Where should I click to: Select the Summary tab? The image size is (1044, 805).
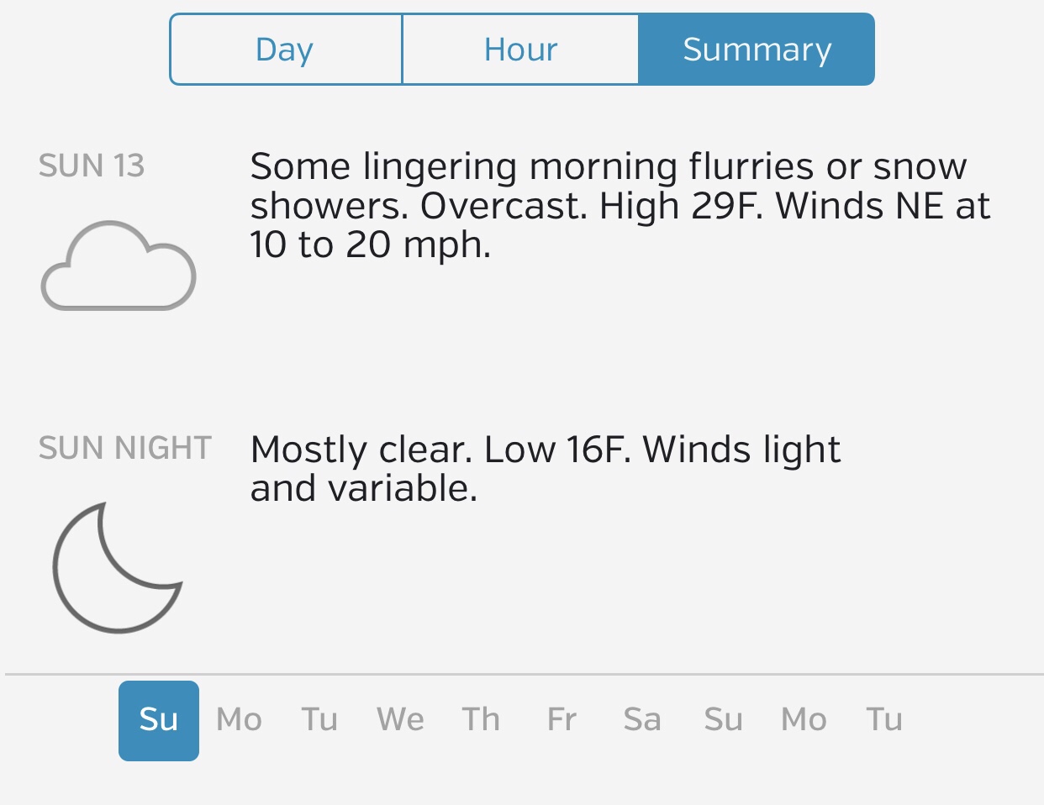pos(757,50)
